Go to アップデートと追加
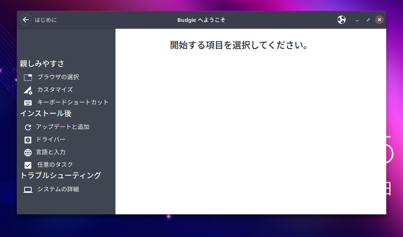This screenshot has width=403, height=237. click(63, 127)
